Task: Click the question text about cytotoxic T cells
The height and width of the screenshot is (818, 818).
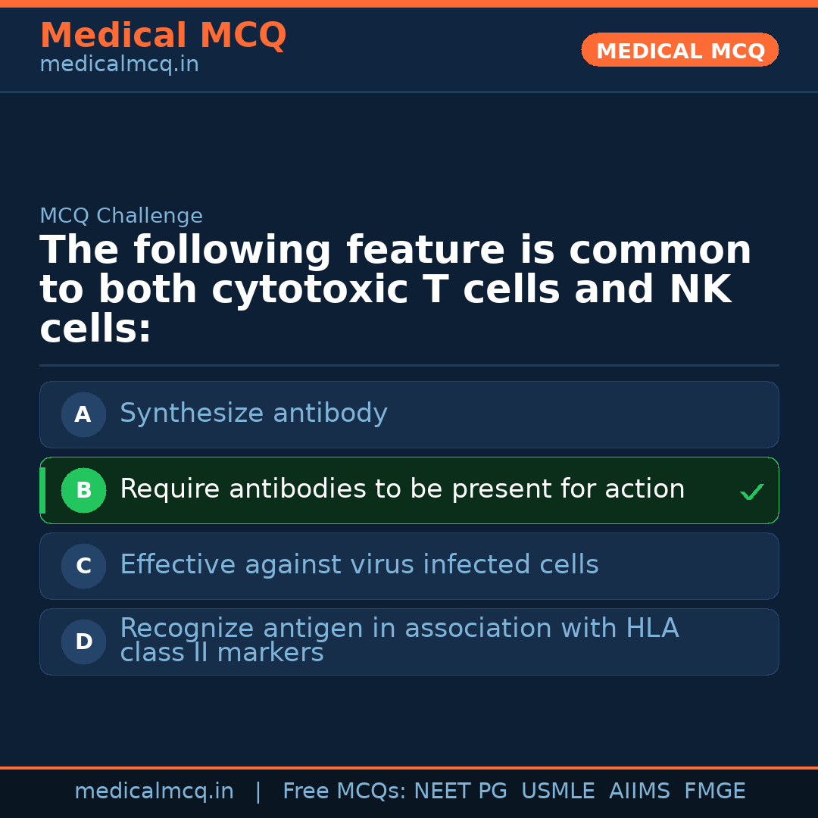Action: pyautogui.click(x=395, y=289)
